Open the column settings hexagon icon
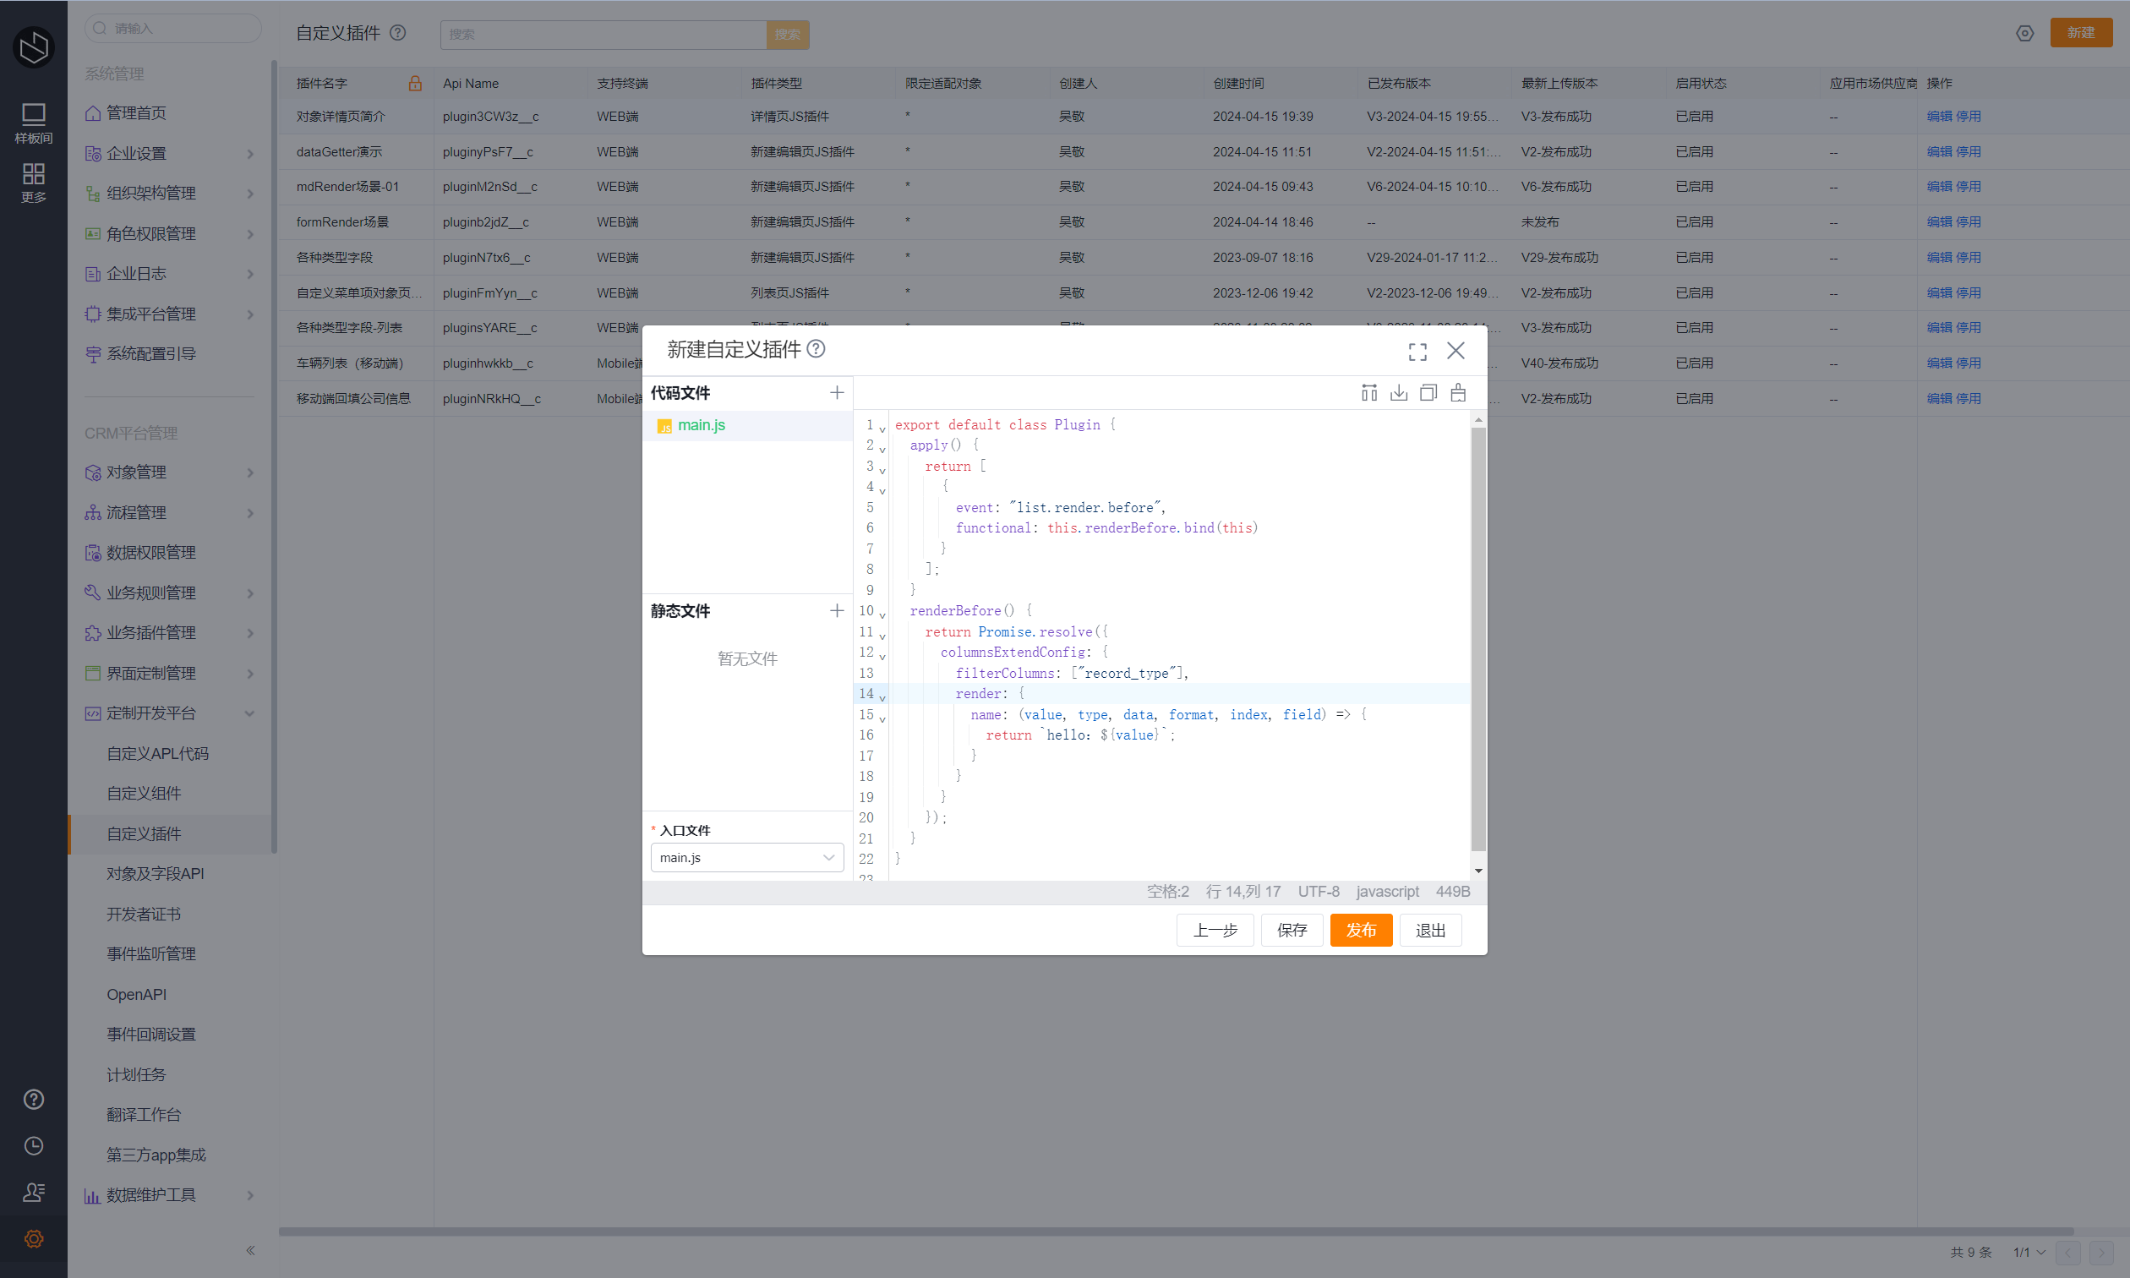This screenshot has height=1278, width=2130. click(x=2024, y=34)
